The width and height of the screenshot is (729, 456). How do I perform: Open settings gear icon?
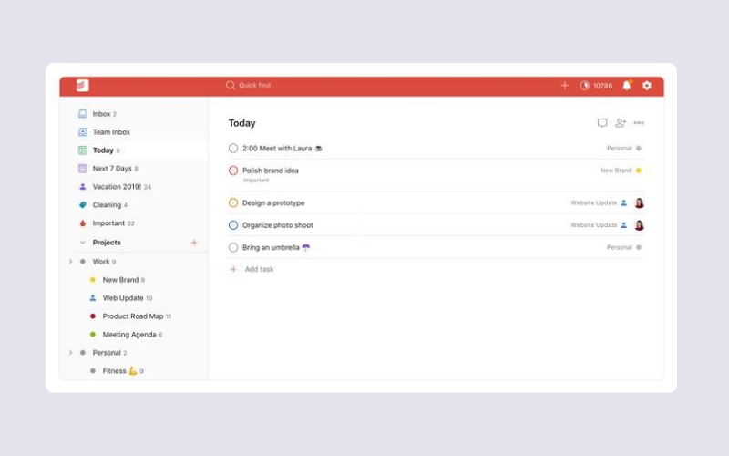647,86
